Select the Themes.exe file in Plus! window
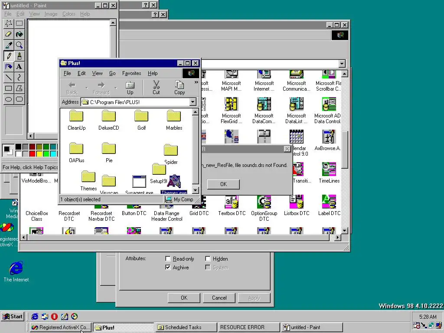This screenshot has width=444, height=333. coord(174,184)
